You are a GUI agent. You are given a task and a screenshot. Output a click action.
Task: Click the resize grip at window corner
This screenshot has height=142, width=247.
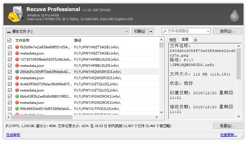click(242, 137)
